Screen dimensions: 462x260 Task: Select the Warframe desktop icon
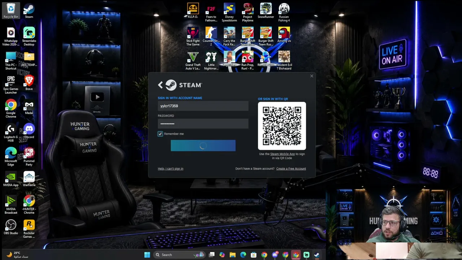(29, 179)
